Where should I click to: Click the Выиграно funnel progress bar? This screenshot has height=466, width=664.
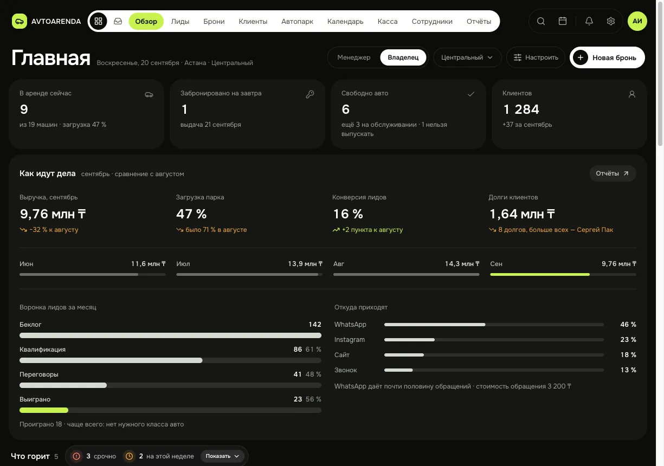(170, 410)
